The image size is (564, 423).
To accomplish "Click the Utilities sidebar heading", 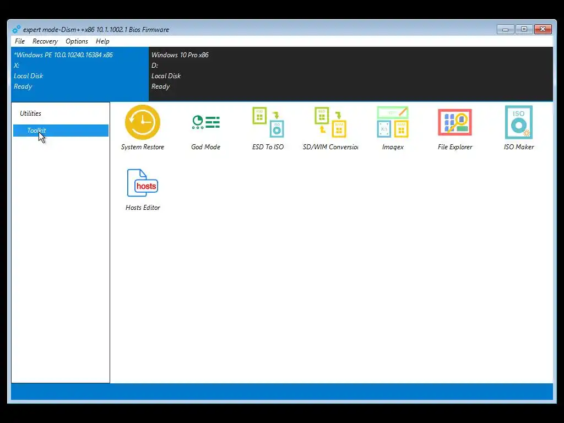I will 31,113.
